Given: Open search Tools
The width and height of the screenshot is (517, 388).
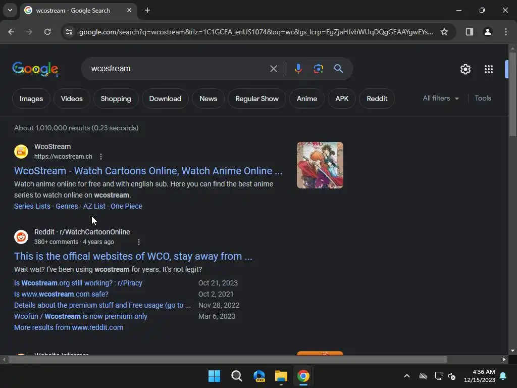Looking at the screenshot, I should 483,99.
